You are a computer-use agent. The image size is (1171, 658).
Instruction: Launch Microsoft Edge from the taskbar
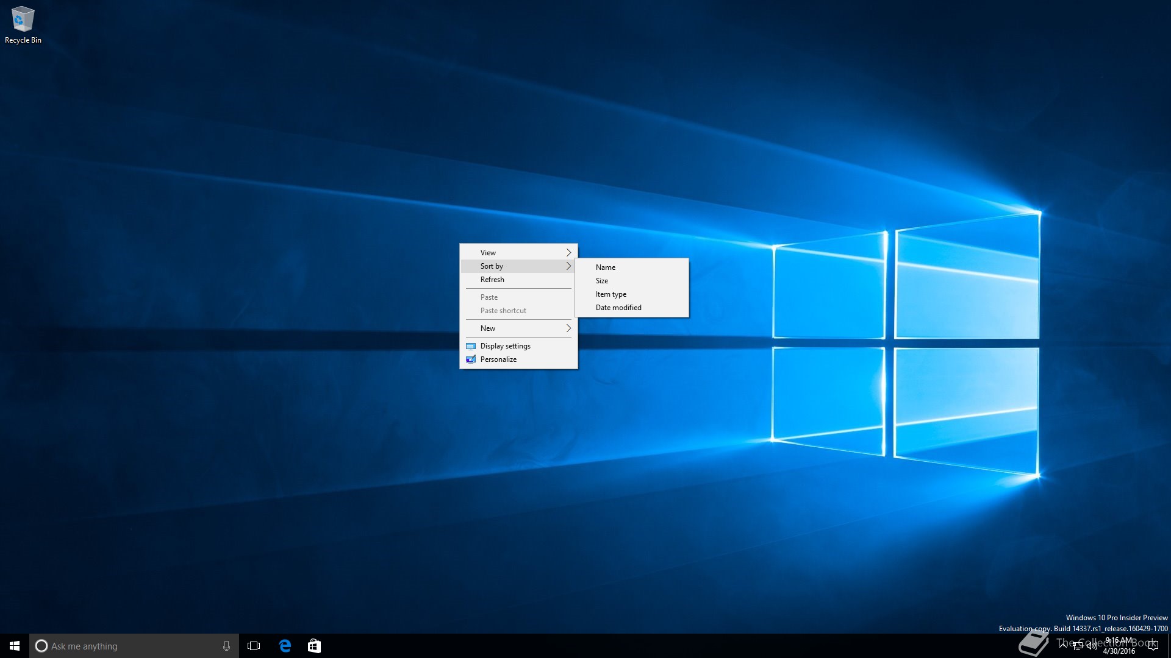(x=285, y=646)
